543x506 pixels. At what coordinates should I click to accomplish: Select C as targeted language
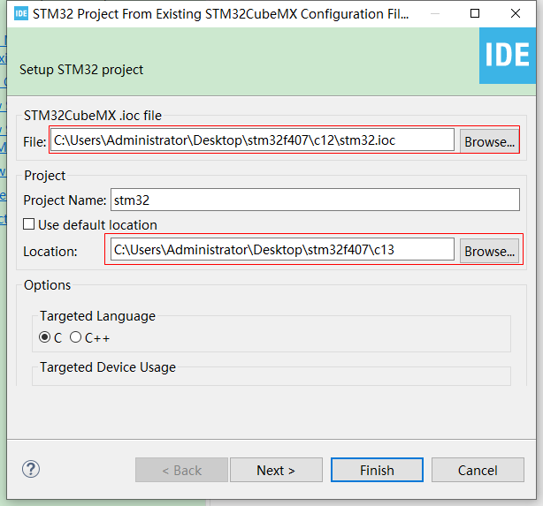(x=45, y=336)
